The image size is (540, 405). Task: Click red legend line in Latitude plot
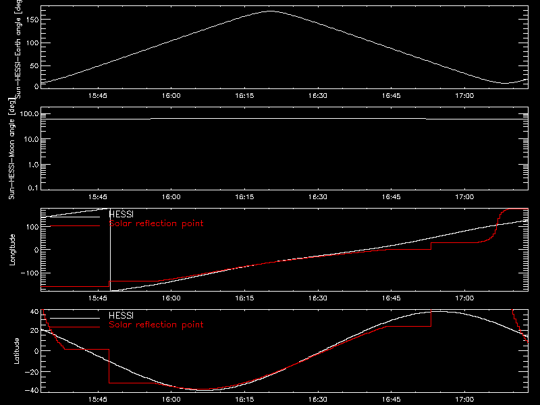coord(75,327)
